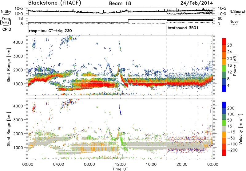Pick the yellow-orange Power segment between 16 and 20
246x171 pixels.
click(x=224, y=62)
